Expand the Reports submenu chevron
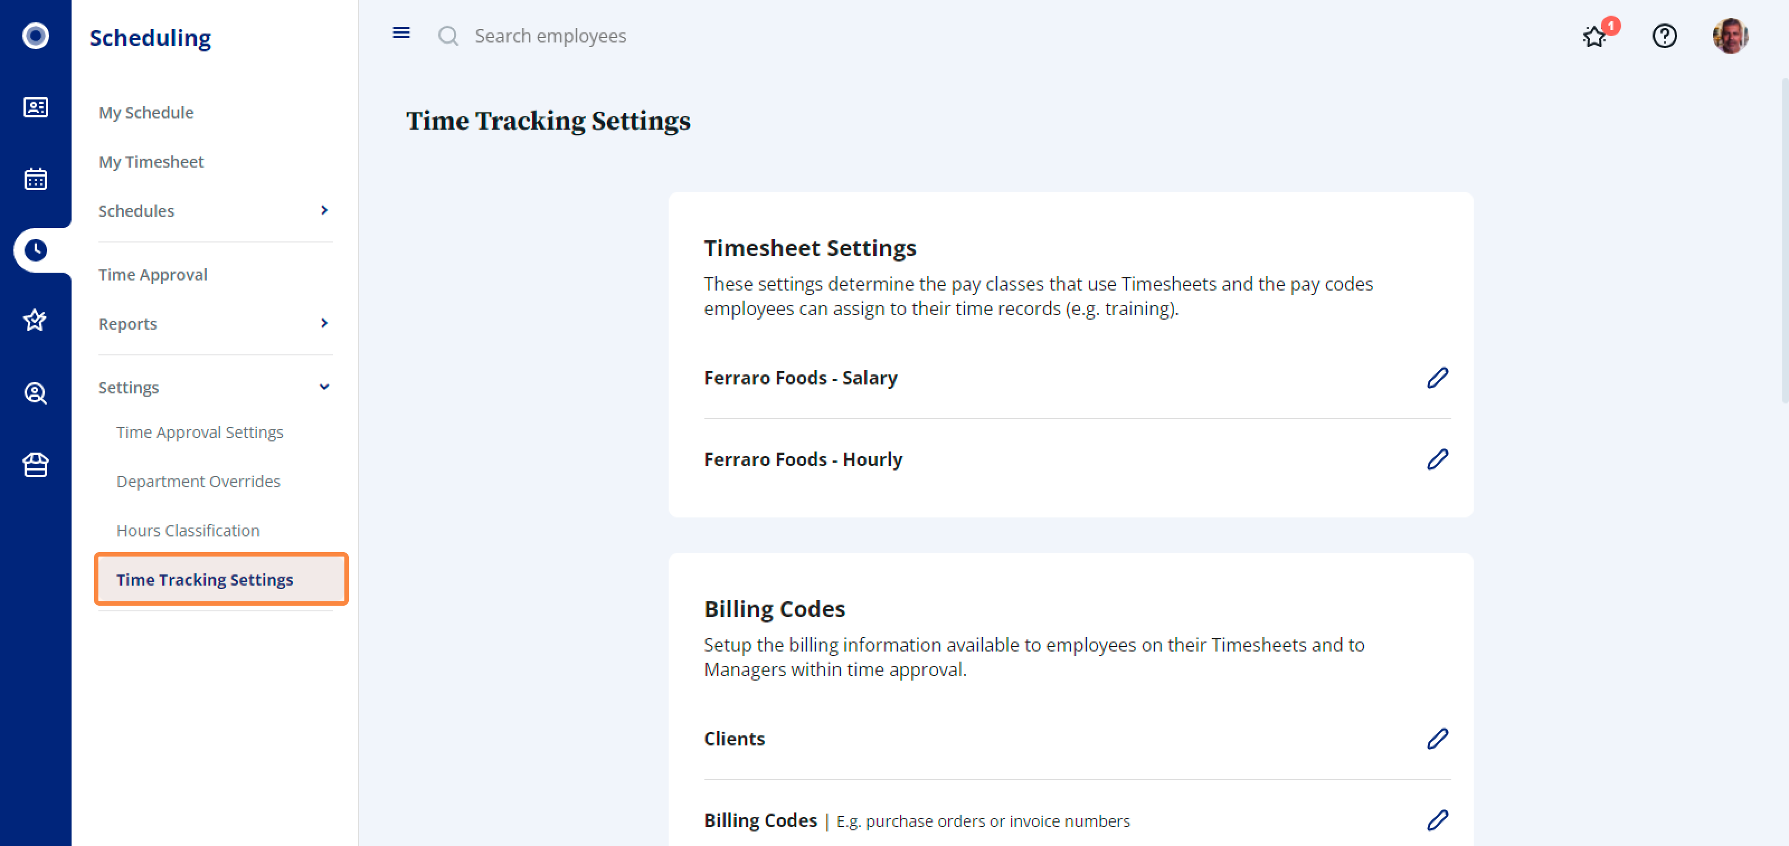The width and height of the screenshot is (1789, 846). point(324,324)
